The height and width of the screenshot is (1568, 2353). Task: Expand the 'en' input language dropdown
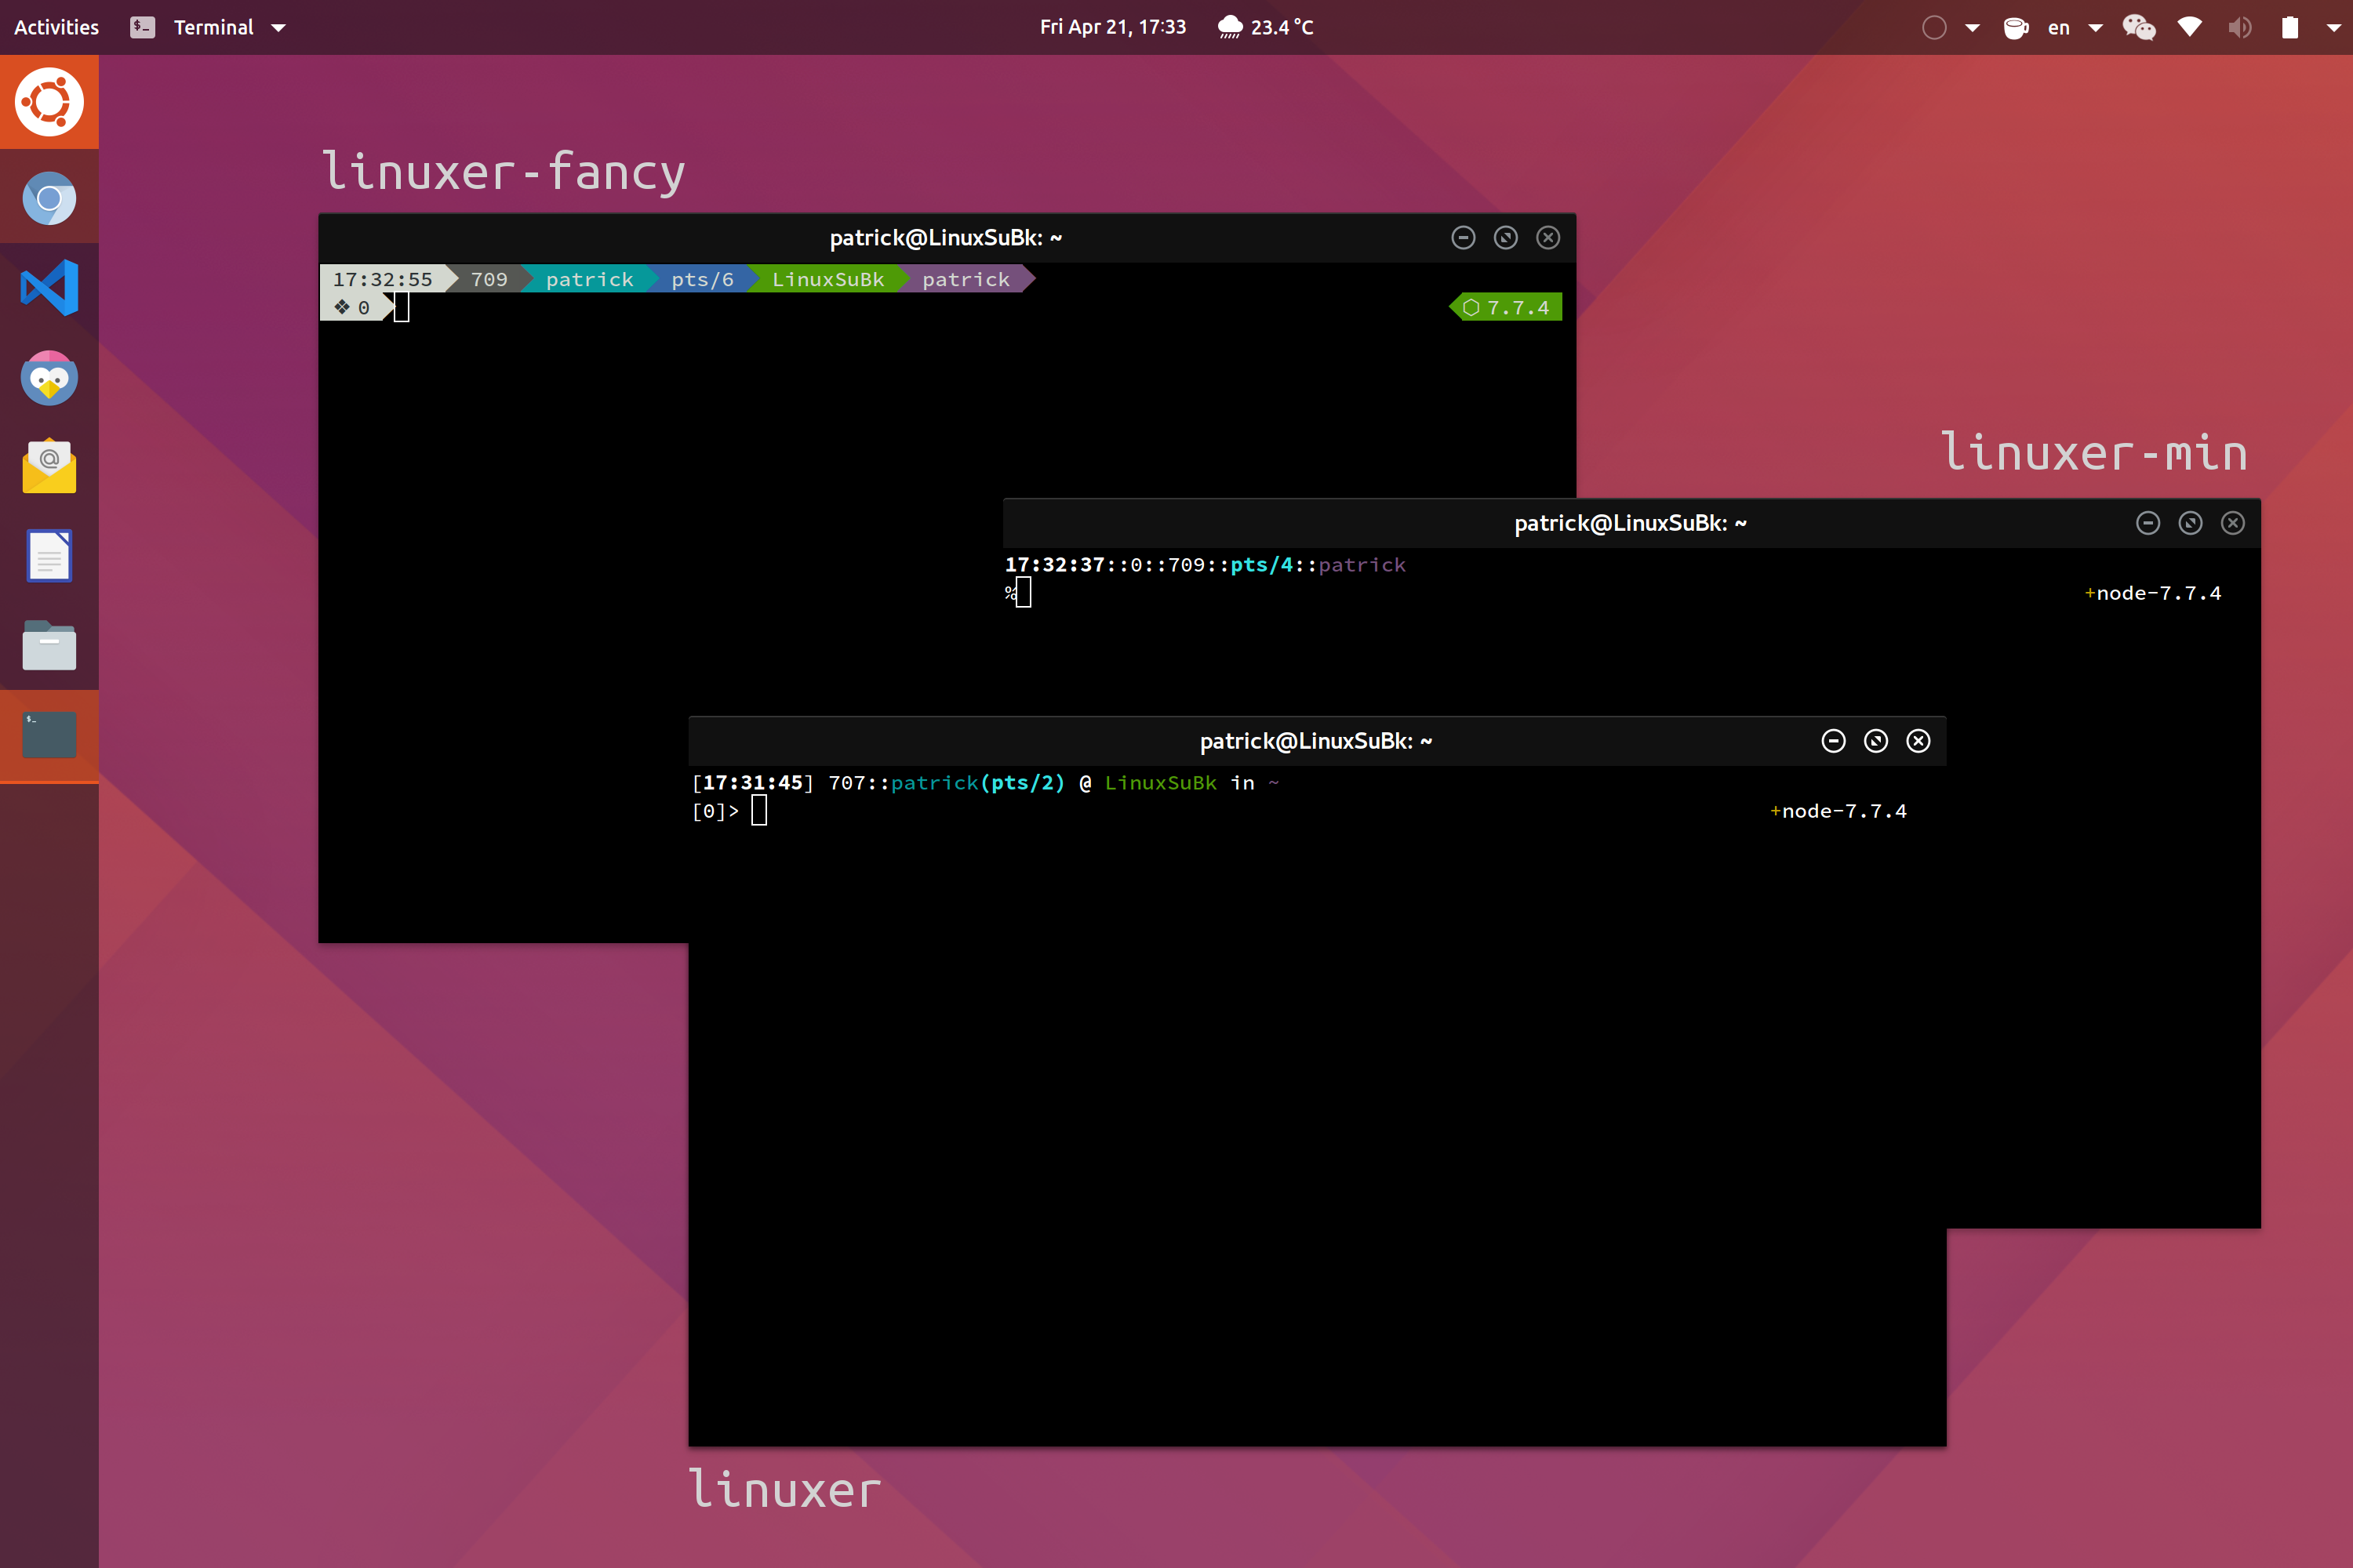pyautogui.click(x=2095, y=28)
